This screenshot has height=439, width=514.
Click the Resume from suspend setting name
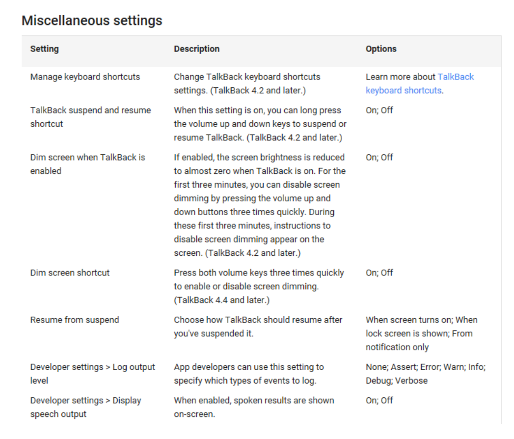(x=75, y=320)
